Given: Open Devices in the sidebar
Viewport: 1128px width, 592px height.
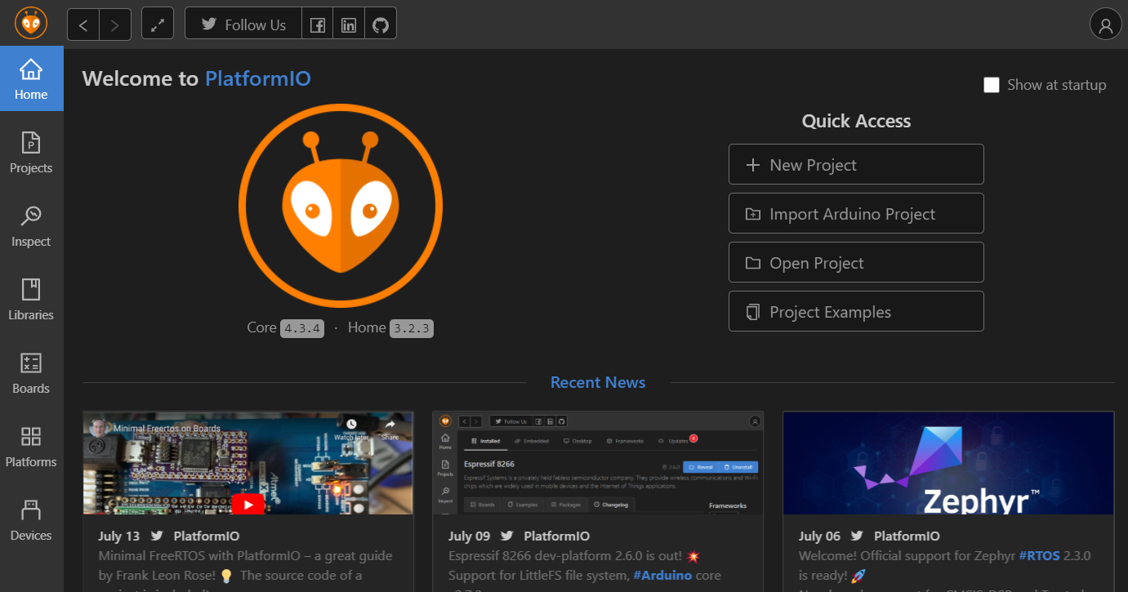Looking at the screenshot, I should point(31,520).
